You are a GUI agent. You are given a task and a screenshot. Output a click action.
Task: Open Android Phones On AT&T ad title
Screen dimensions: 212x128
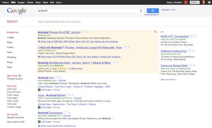pos(59,32)
